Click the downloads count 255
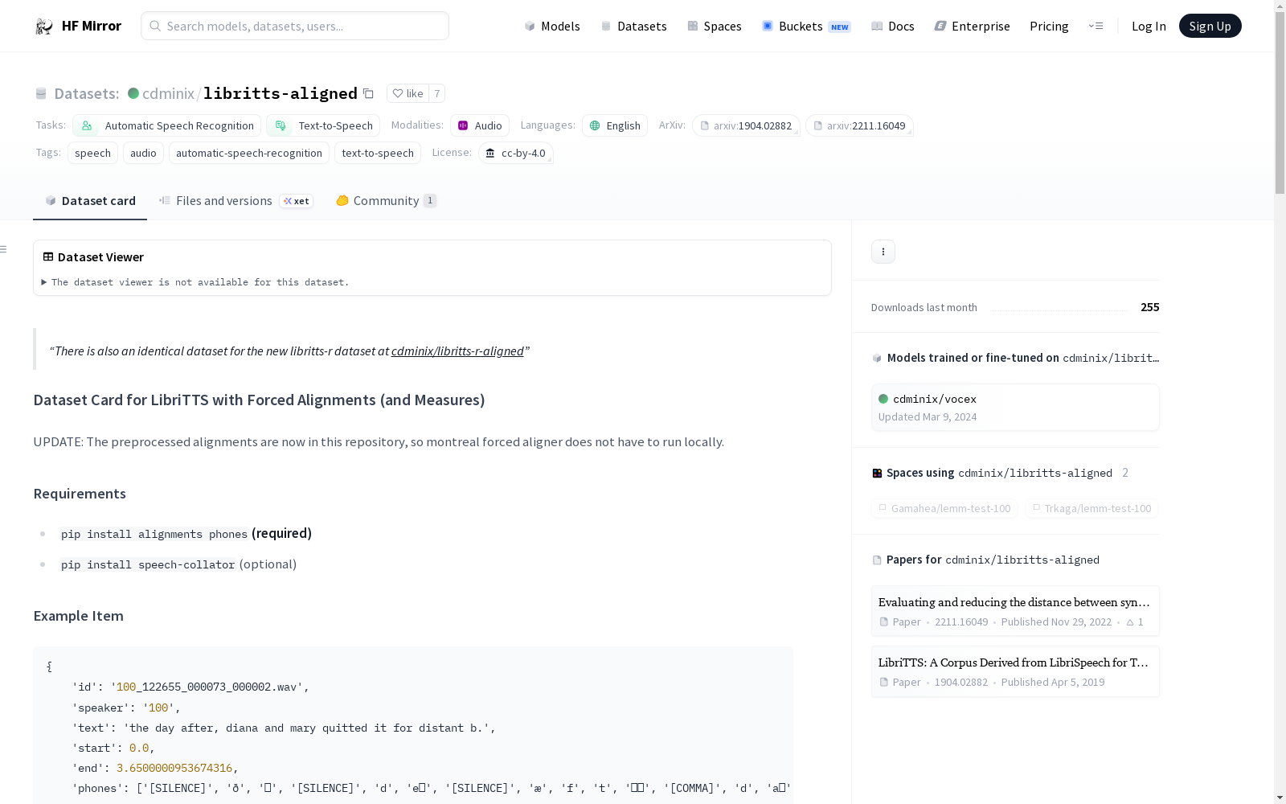This screenshot has height=804, width=1286. point(1150,307)
